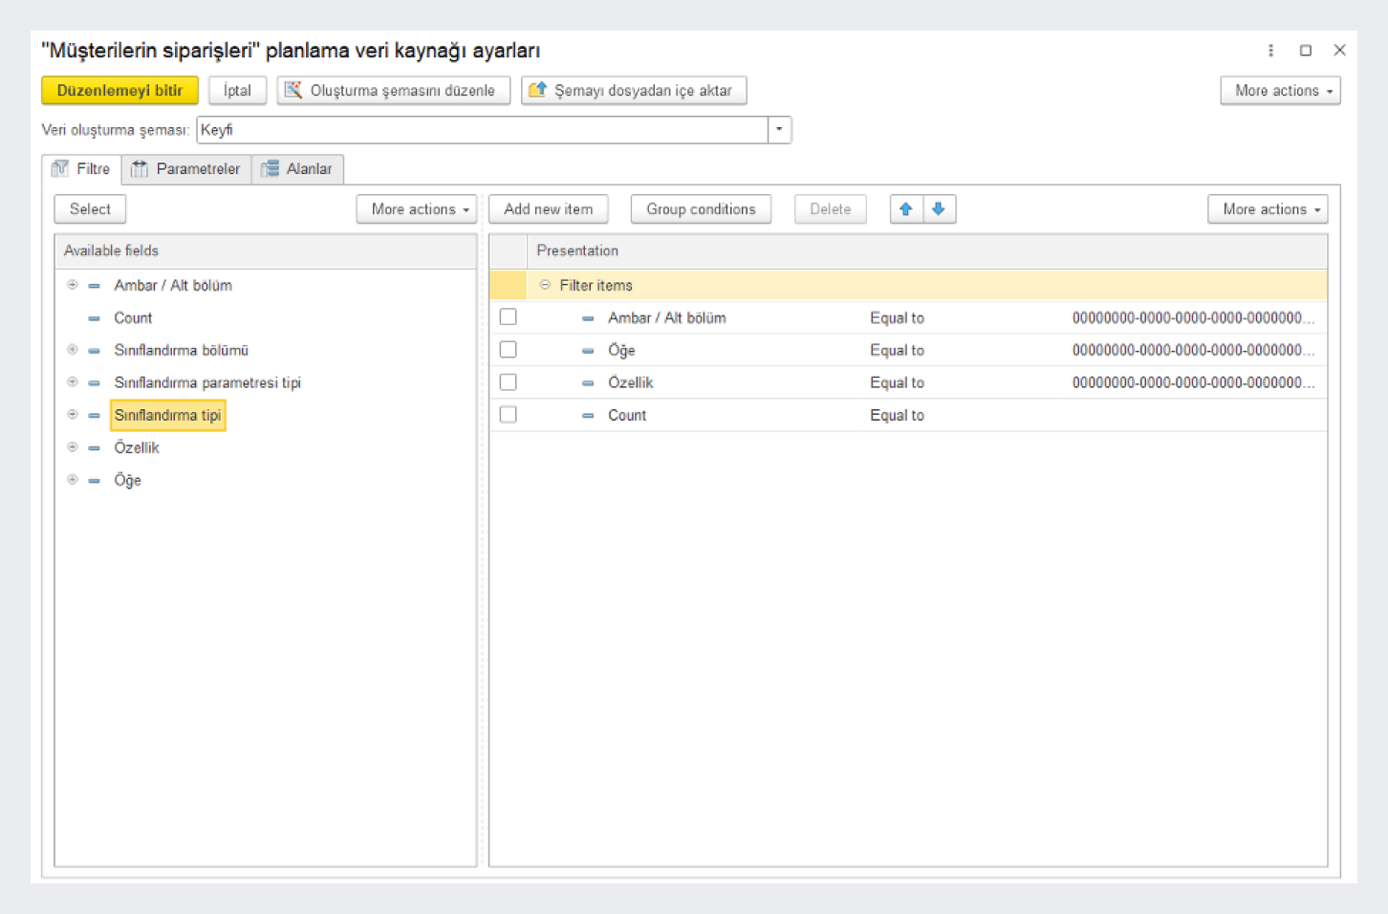This screenshot has height=914, width=1388.
Task: Open More actions menu in top right corner
Action: point(1280,91)
